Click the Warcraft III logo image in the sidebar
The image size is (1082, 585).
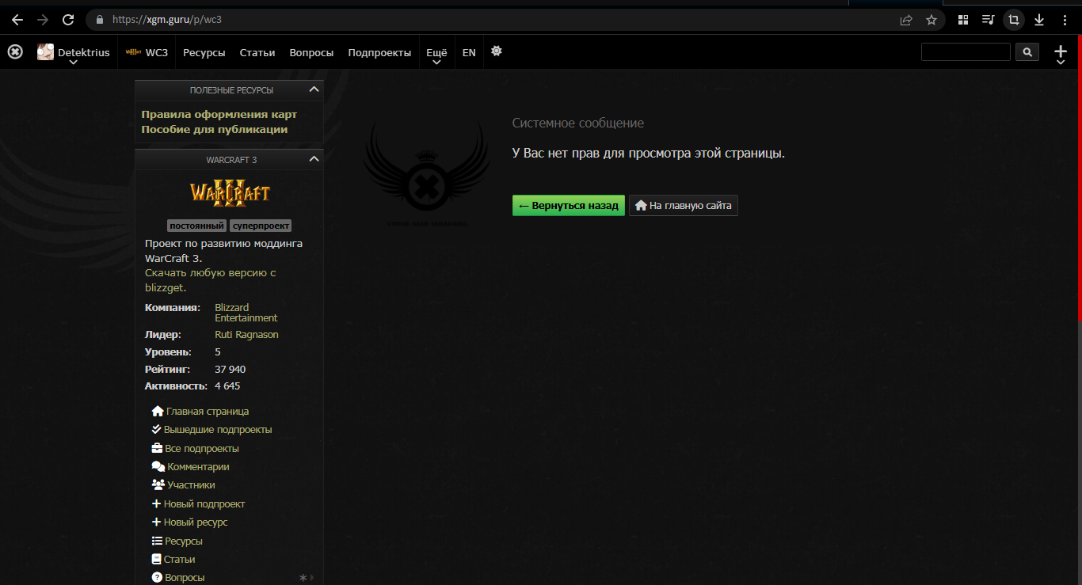point(230,192)
